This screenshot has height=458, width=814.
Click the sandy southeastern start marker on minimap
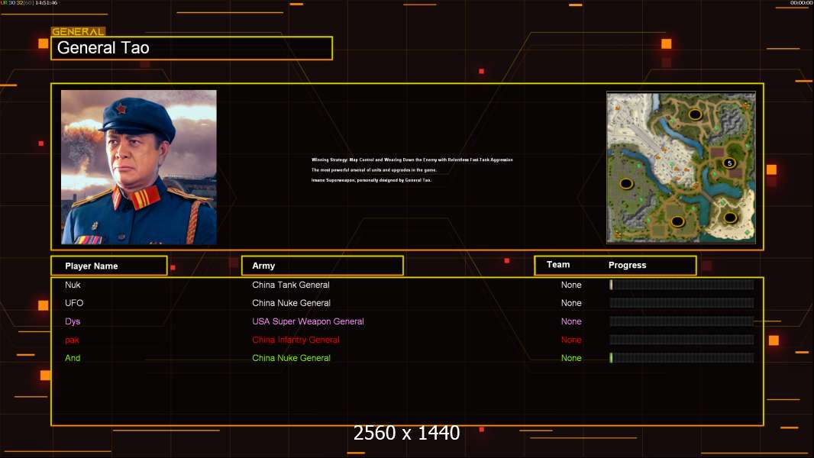[x=730, y=218]
